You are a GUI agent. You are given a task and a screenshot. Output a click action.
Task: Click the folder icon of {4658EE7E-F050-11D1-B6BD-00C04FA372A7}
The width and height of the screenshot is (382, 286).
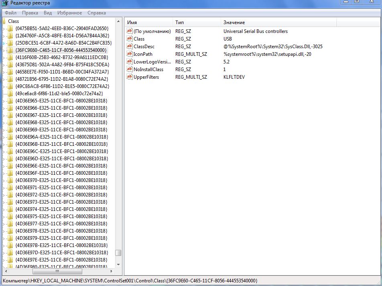[x=10, y=72]
